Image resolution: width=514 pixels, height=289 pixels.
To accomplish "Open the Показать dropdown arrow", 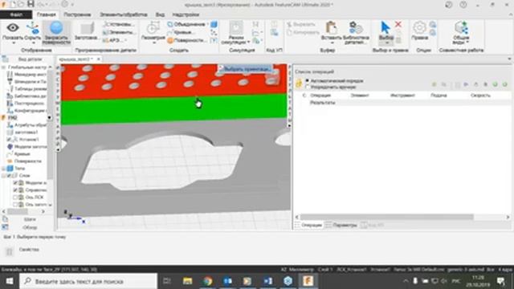I will click(x=13, y=43).
